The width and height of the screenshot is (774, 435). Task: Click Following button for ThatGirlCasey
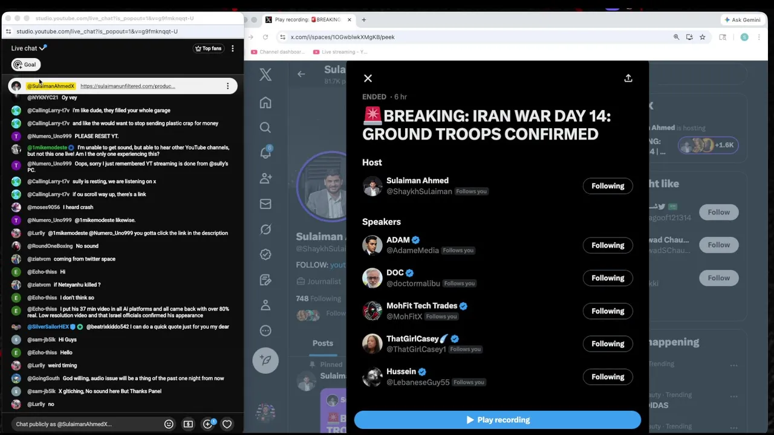(x=608, y=344)
